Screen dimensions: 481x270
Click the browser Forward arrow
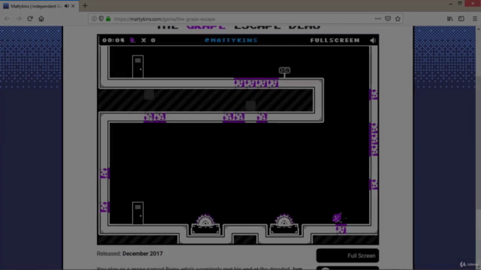click(19, 19)
